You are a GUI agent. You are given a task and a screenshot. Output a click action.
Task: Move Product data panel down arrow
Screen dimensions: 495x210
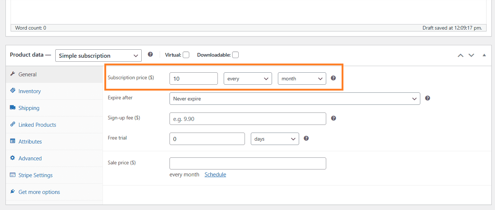(472, 55)
